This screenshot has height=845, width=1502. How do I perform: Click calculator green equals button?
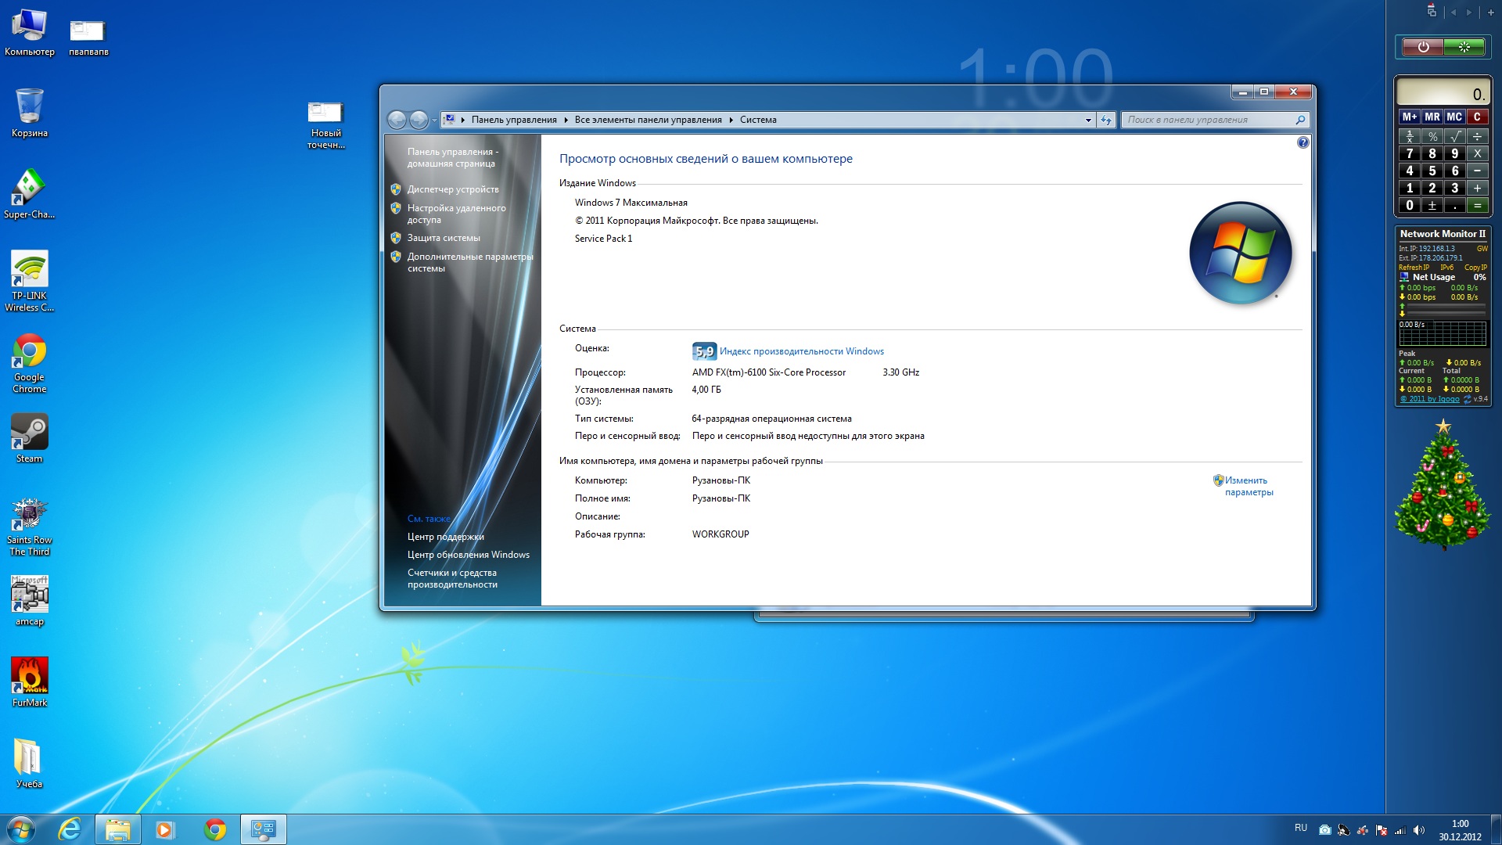click(x=1478, y=205)
